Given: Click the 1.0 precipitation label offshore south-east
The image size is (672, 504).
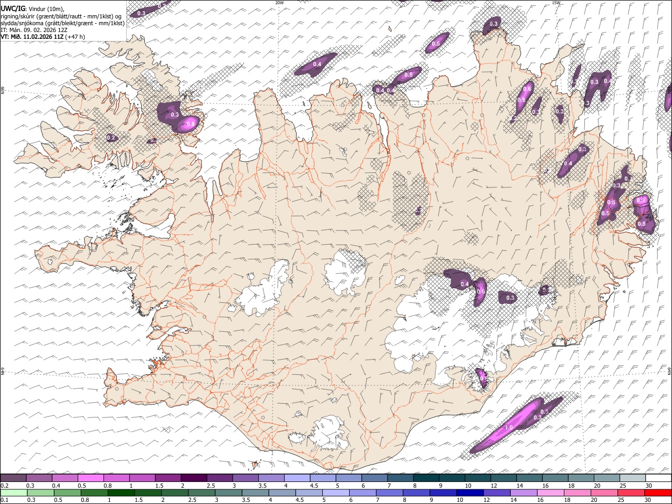Looking at the screenshot, I should (x=509, y=428).
